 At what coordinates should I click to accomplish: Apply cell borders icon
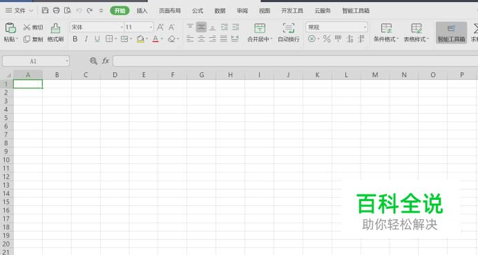109,39
